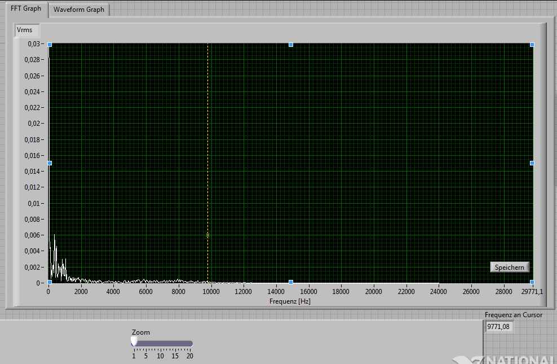Click the 2000 x-axis tick label
Viewport: 557px width, 364px height.
(x=81, y=292)
